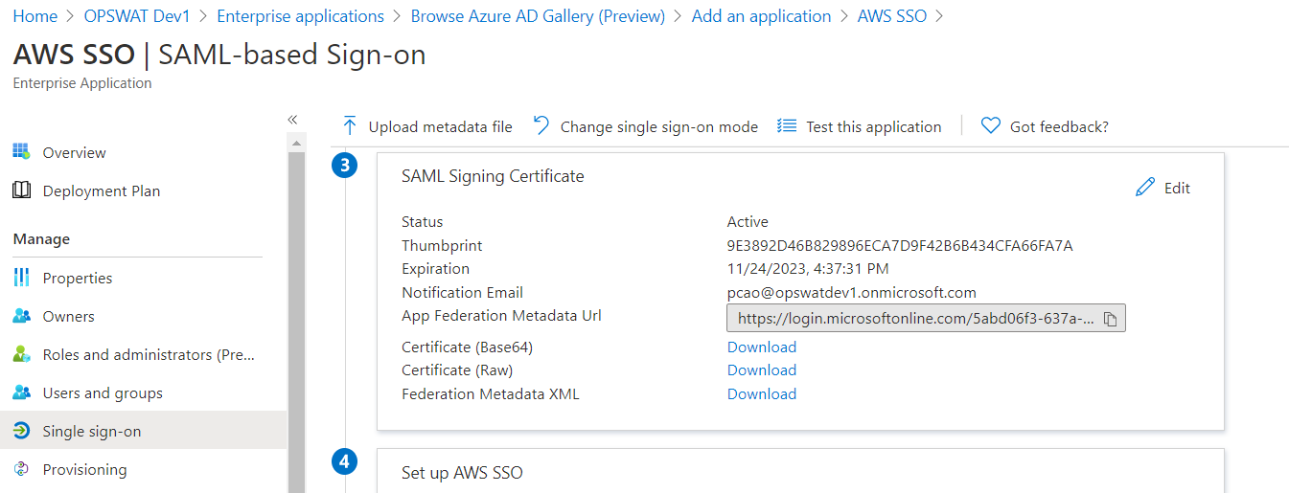1289x493 pixels.
Task: Open Properties in the Manage section
Action: tap(78, 279)
